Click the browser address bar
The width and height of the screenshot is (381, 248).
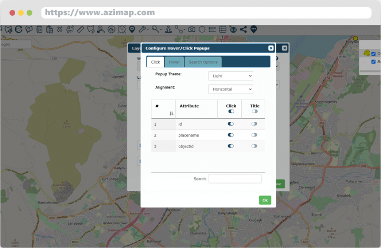pos(206,13)
